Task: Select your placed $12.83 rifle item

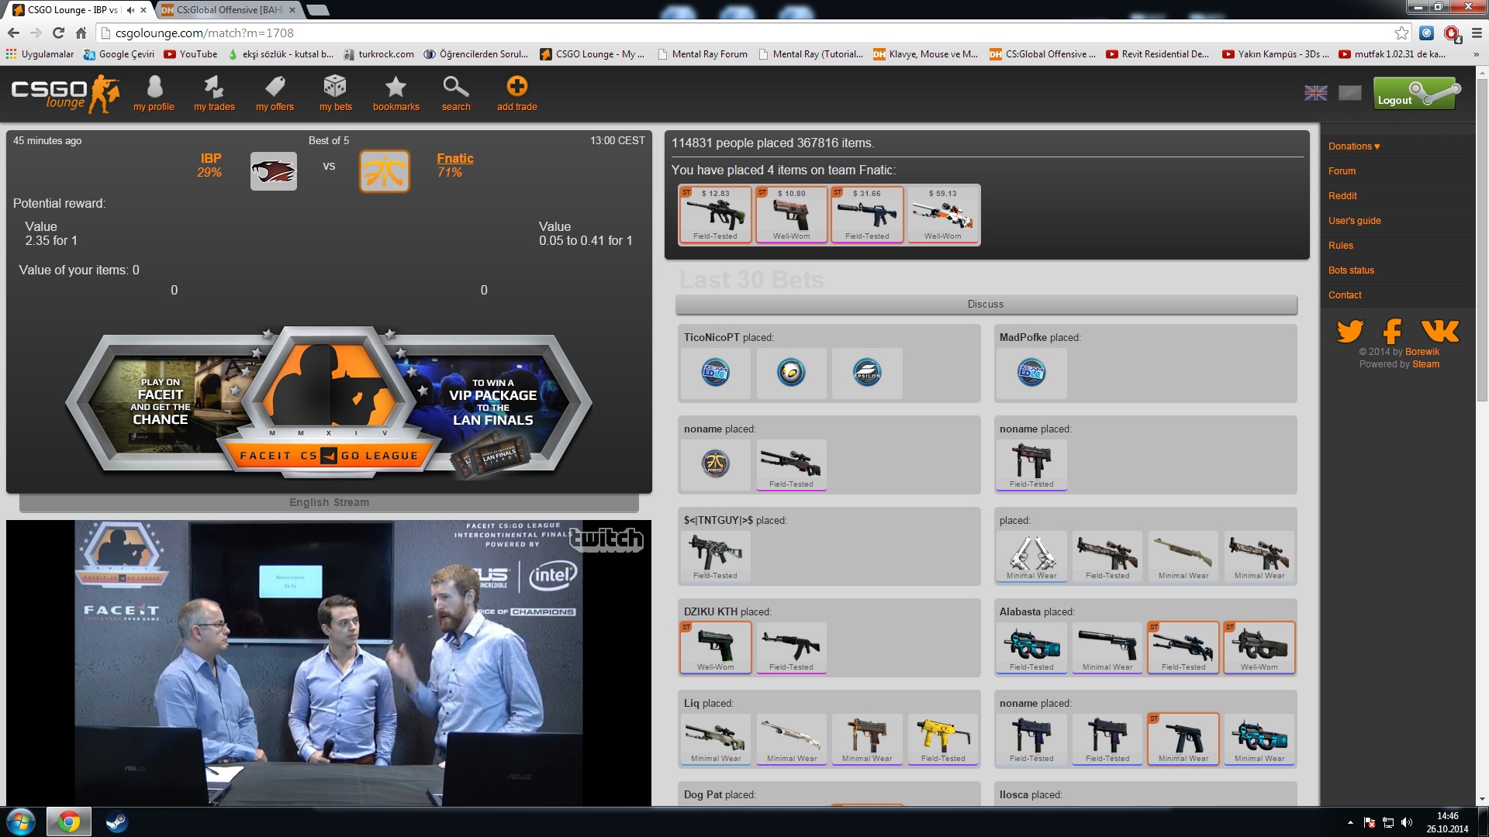Action: pyautogui.click(x=715, y=215)
